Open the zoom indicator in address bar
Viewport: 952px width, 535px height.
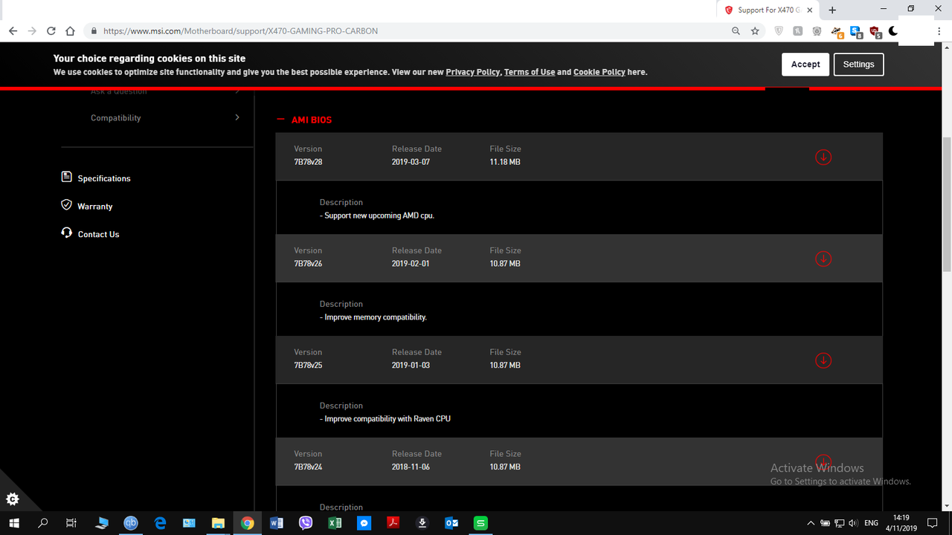tap(736, 31)
